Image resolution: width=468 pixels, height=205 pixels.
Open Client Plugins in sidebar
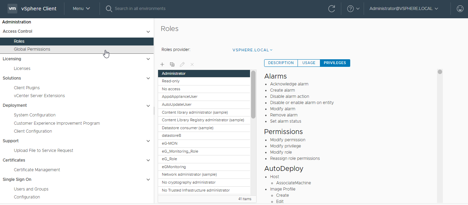pos(27,88)
